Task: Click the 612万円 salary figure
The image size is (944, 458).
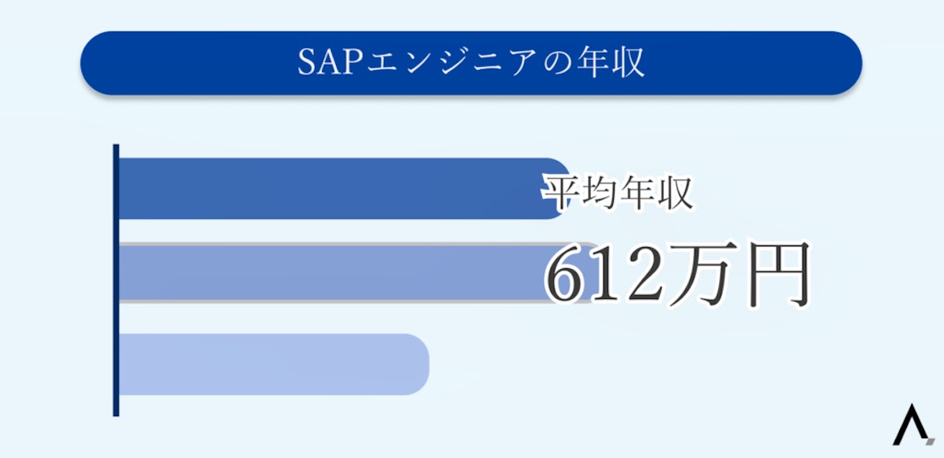Action: (677, 275)
